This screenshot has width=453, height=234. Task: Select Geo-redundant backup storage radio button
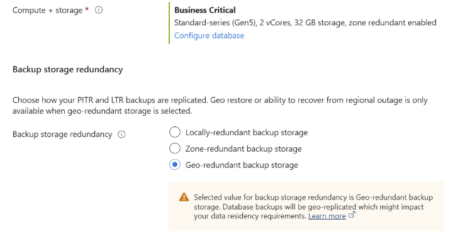(x=175, y=165)
